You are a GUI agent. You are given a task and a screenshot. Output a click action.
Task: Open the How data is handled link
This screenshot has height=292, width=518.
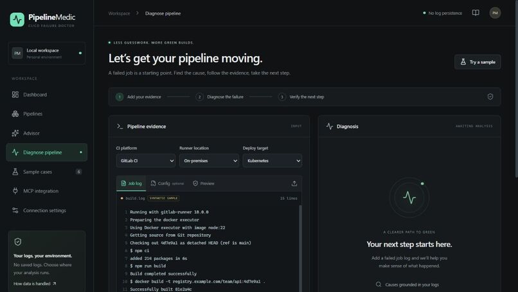click(x=35, y=284)
